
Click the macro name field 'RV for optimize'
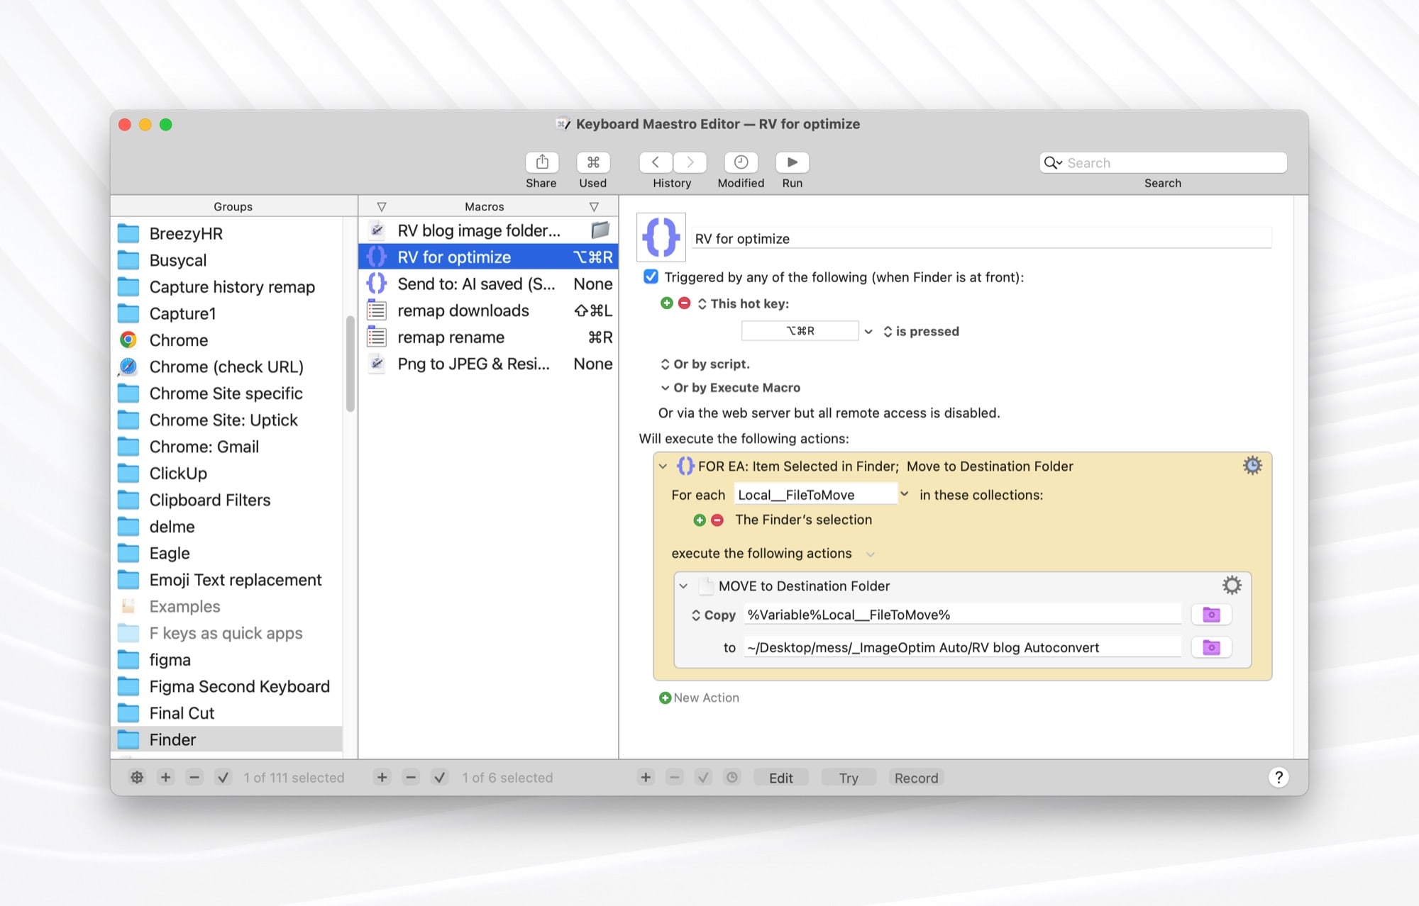(x=982, y=238)
